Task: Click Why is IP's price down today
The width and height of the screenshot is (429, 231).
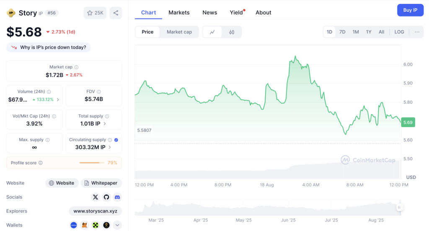Action: [x=49, y=47]
